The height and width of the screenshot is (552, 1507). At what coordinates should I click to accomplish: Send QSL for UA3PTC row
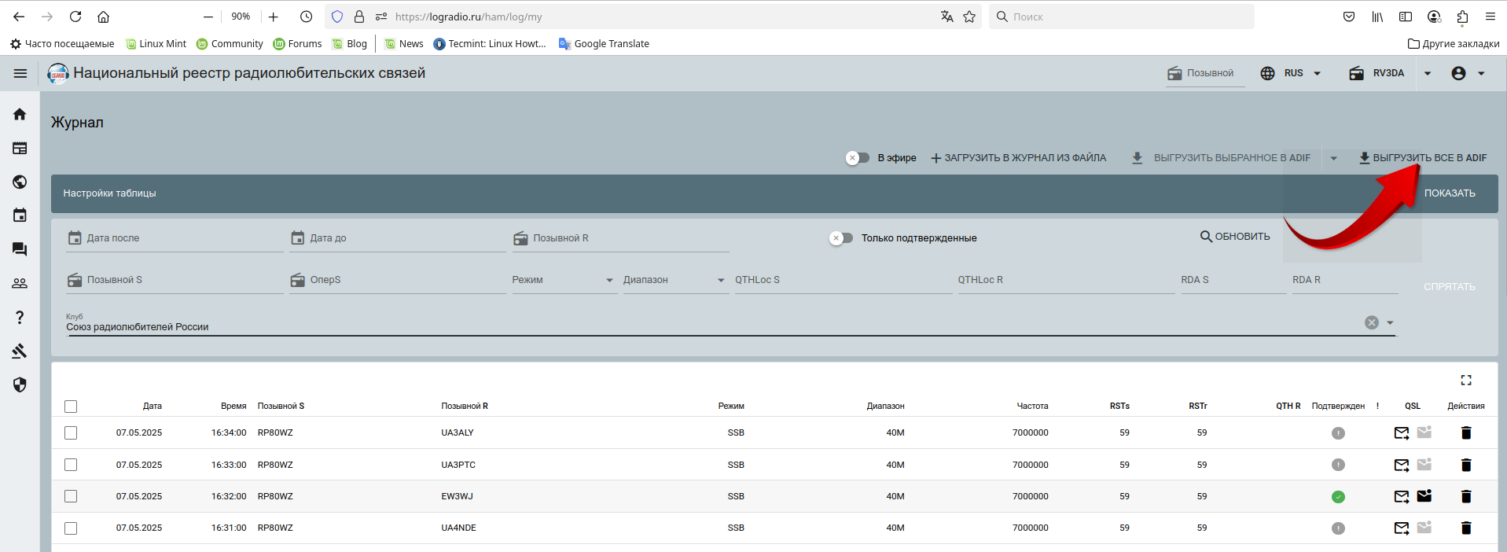coord(1402,465)
